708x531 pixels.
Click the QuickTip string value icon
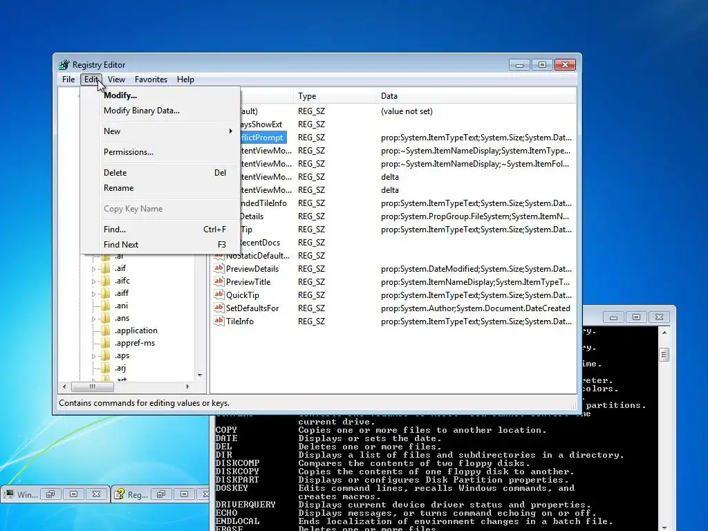coord(219,295)
